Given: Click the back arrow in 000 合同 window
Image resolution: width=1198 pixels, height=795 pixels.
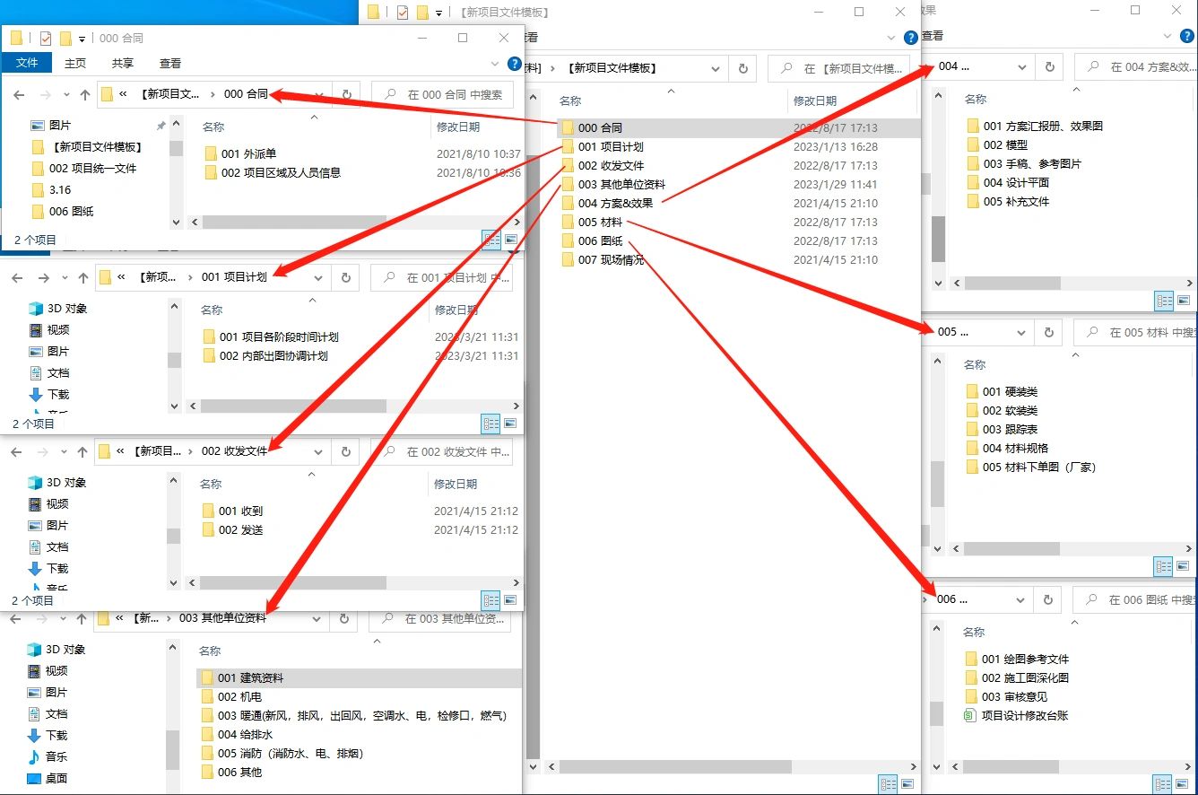Looking at the screenshot, I should coord(19,94).
